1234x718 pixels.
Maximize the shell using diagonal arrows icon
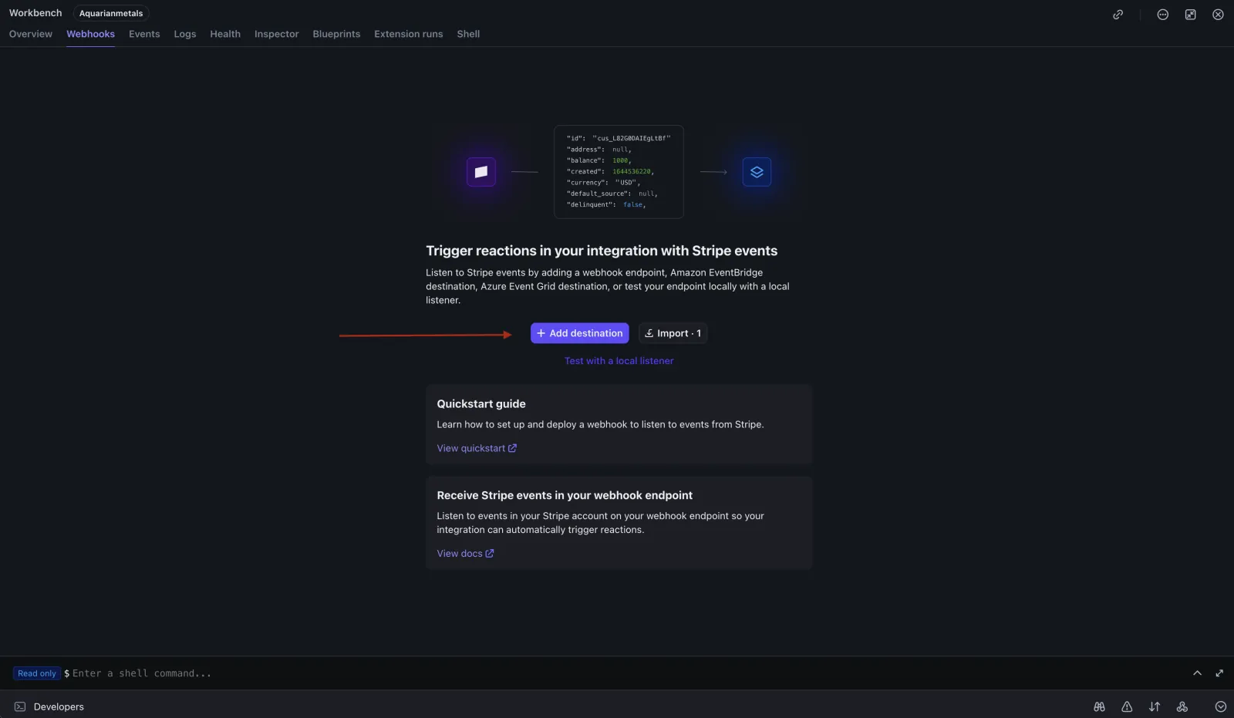1219,673
